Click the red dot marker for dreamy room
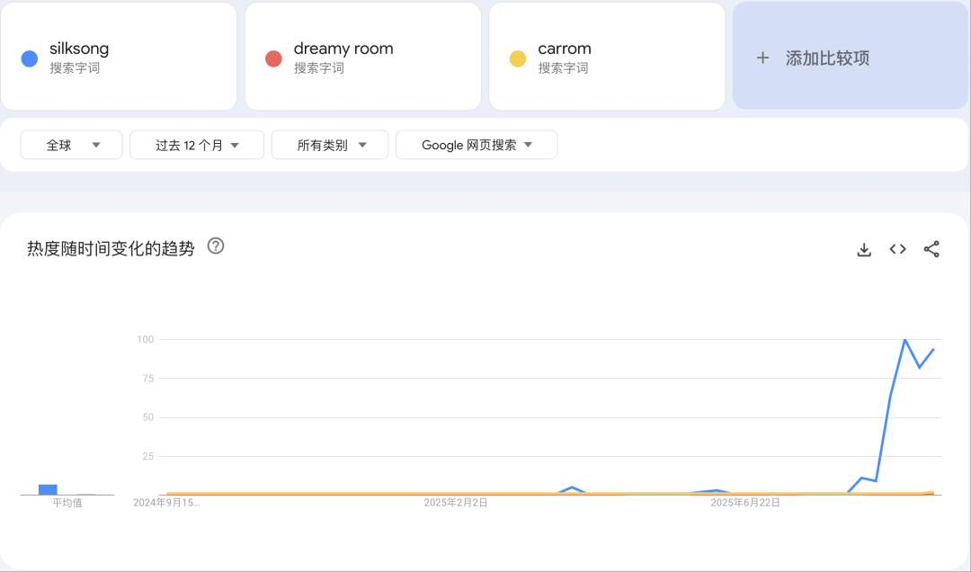971x572 pixels. pyautogui.click(x=272, y=58)
